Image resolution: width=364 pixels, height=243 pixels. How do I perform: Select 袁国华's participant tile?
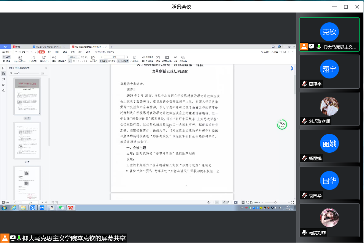coord(329,184)
